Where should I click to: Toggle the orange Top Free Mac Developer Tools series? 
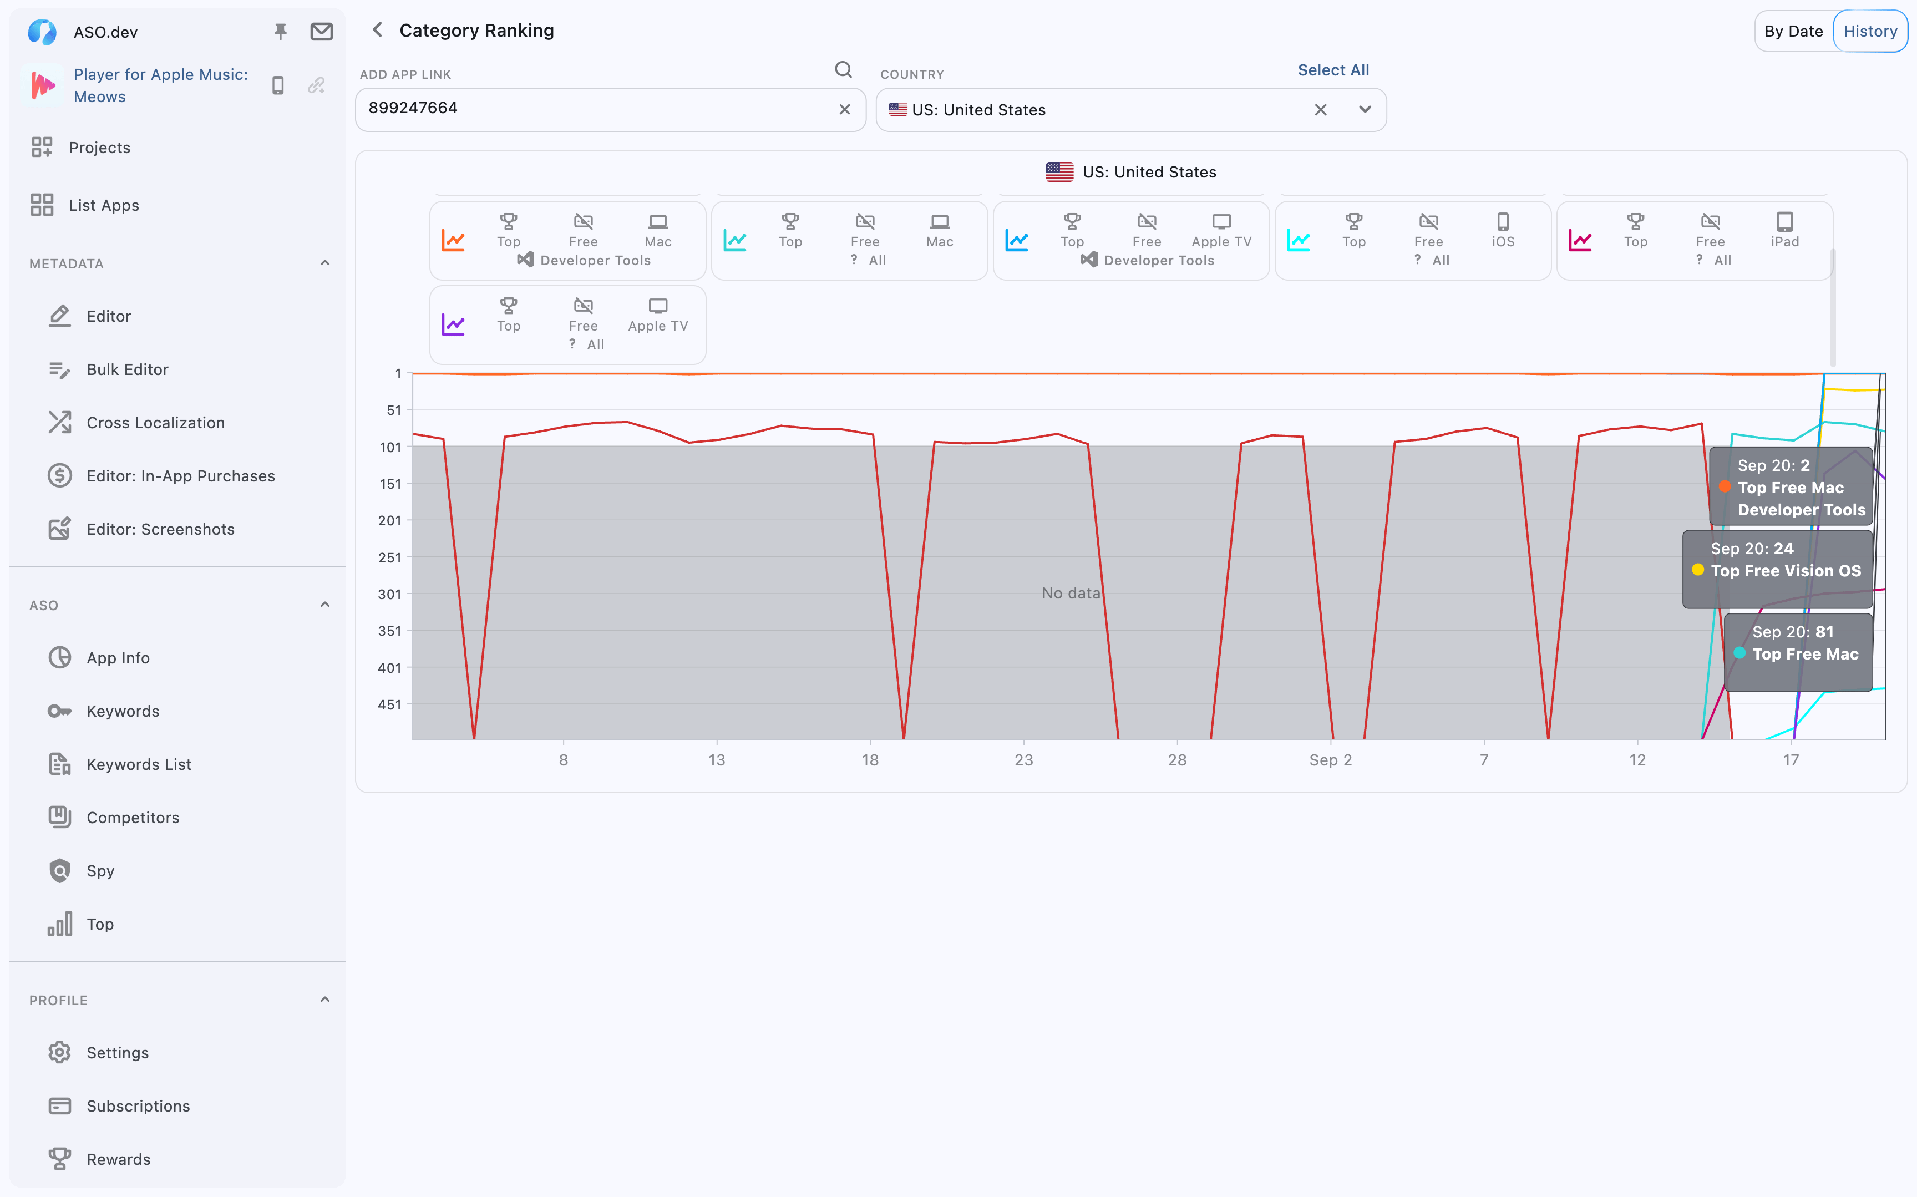(x=454, y=241)
